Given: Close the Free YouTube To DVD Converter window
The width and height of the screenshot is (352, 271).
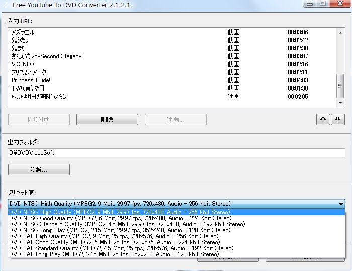Looking at the screenshot, I should coord(340,4).
